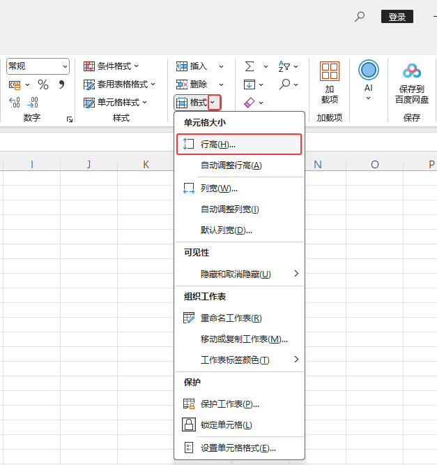437x465 pixels.
Task: Click the decrease decimal icon
Action: pyautogui.click(x=33, y=103)
